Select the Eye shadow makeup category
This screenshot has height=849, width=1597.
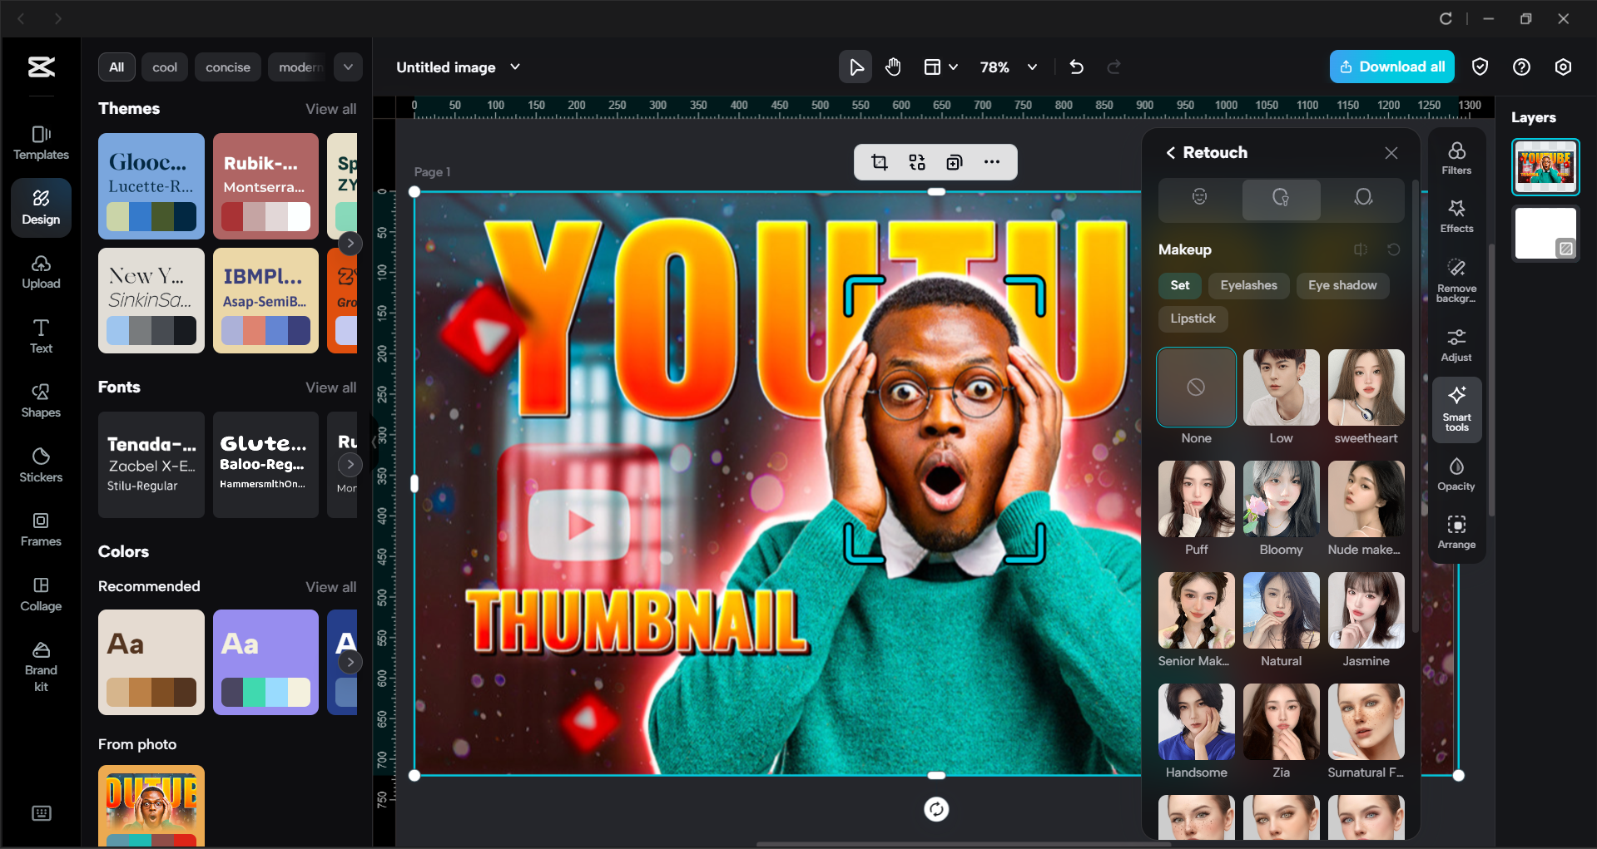tap(1342, 285)
